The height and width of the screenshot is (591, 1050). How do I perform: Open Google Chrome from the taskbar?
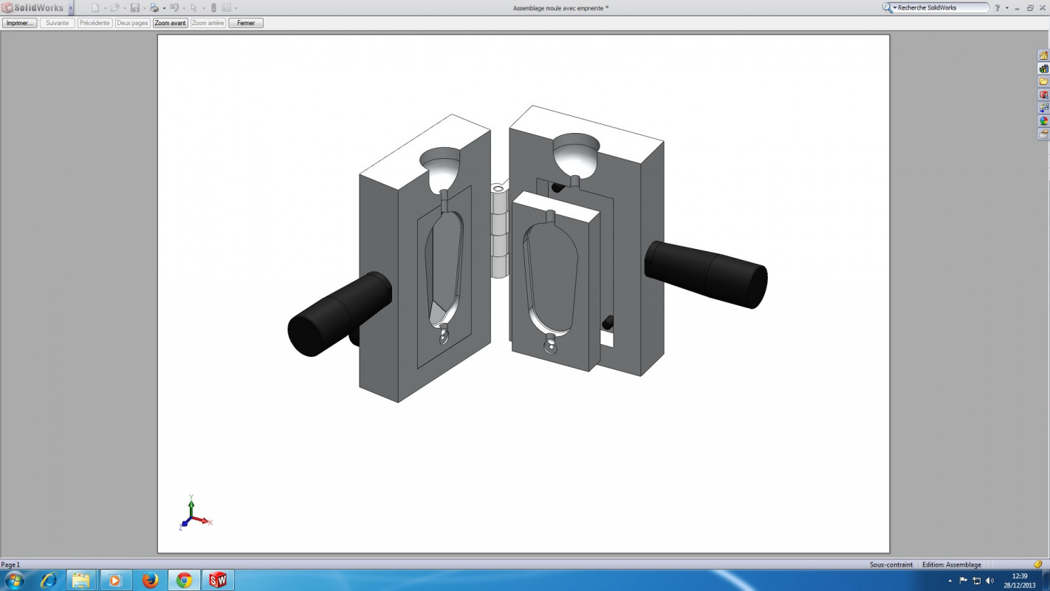click(x=184, y=580)
